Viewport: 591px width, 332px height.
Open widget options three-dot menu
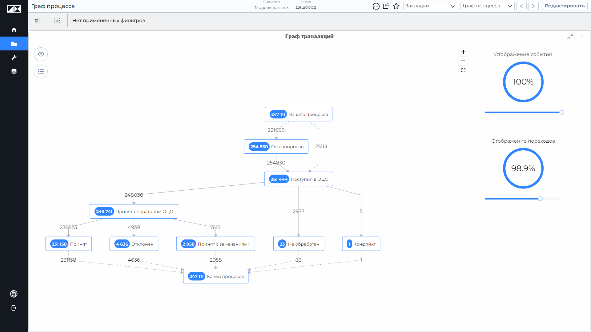[x=581, y=36]
